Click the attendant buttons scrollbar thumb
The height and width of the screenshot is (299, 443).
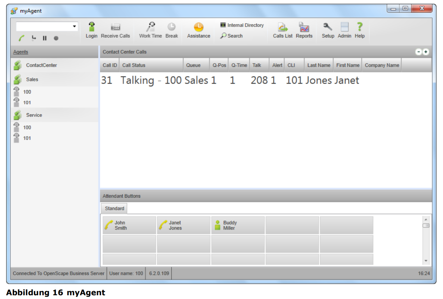[426, 226]
